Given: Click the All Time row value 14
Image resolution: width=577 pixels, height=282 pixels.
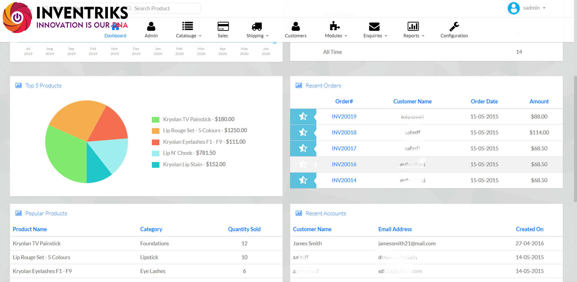Looking at the screenshot, I should coord(519,52).
